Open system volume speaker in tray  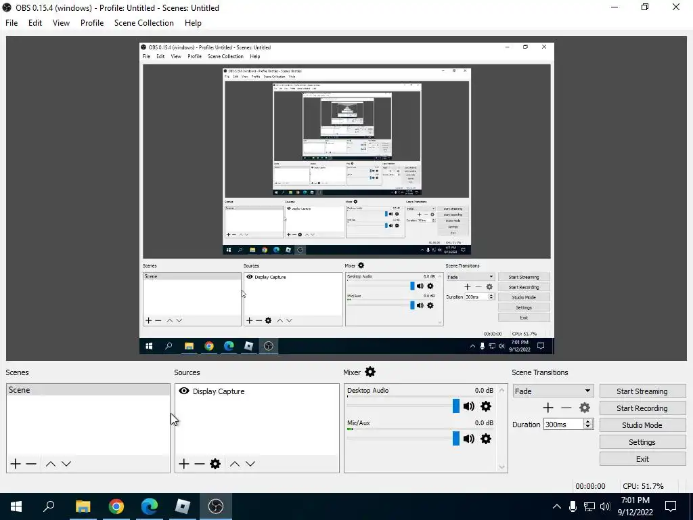click(x=605, y=506)
